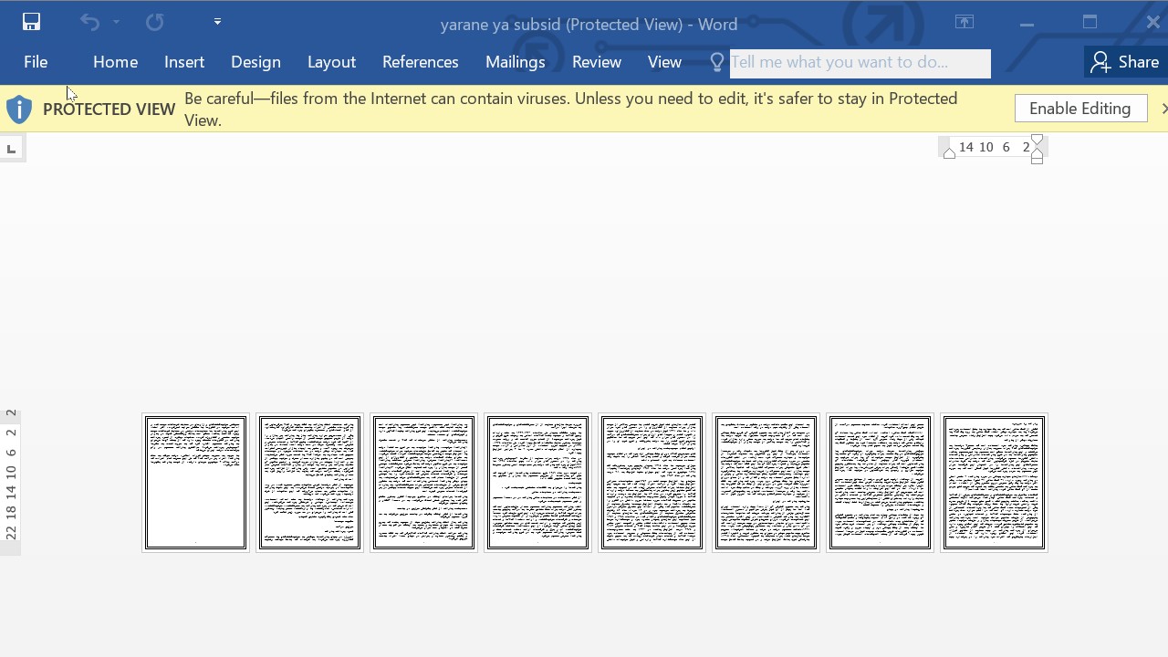Viewport: 1168px width, 657px height.
Task: Click the Tell me lightbulb icon
Action: (x=717, y=62)
